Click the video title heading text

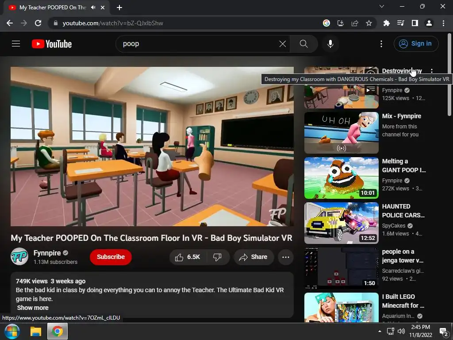point(151,238)
